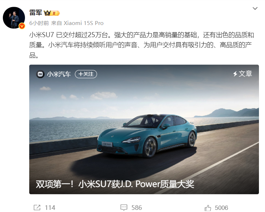Open comments via speech bubble icon
265x212 pixels.
(124, 207)
